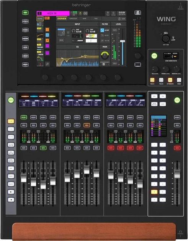Expand the INPUT section chevron
The width and height of the screenshot is (188, 241).
click(x=98, y=24)
